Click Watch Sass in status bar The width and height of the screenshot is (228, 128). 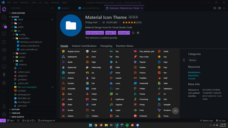[206, 121]
